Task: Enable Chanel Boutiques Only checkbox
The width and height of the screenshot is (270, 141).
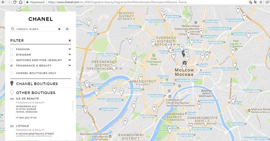Action: point(12,73)
